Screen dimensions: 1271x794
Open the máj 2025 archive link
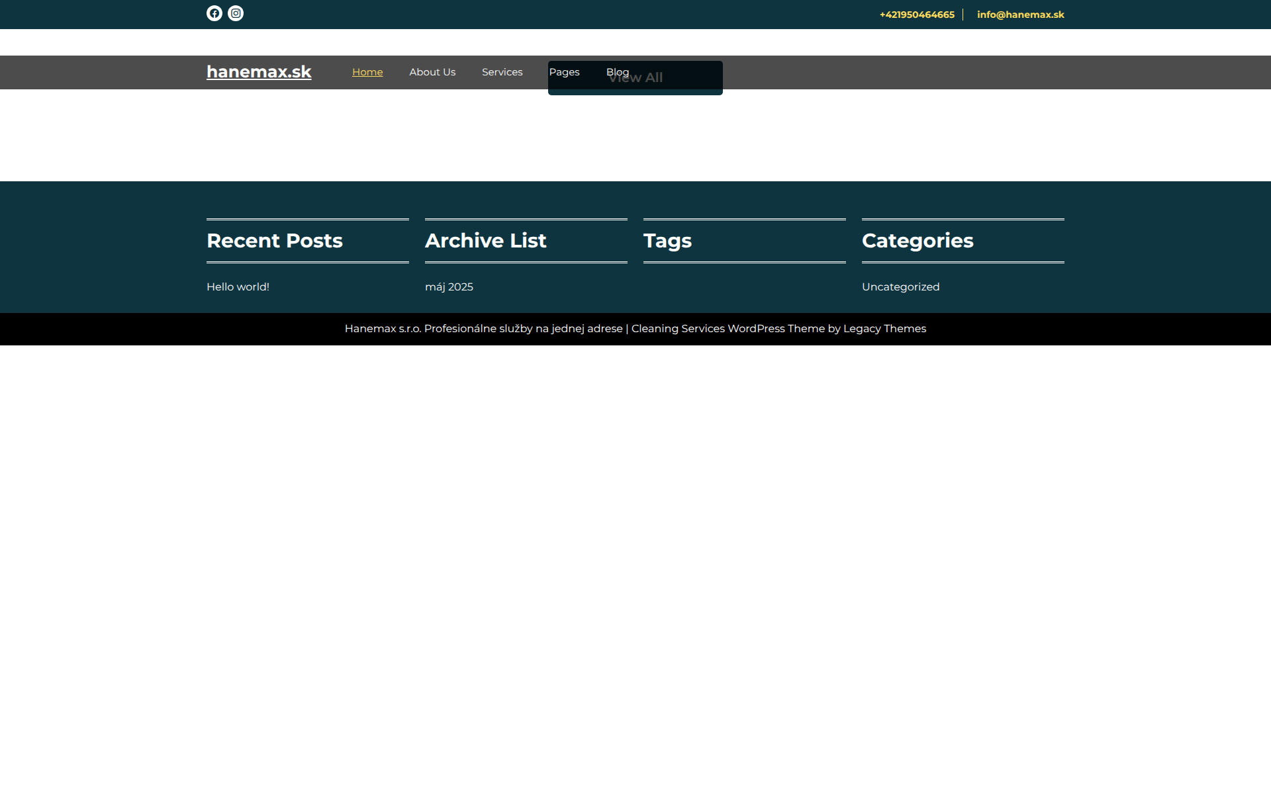pos(449,287)
